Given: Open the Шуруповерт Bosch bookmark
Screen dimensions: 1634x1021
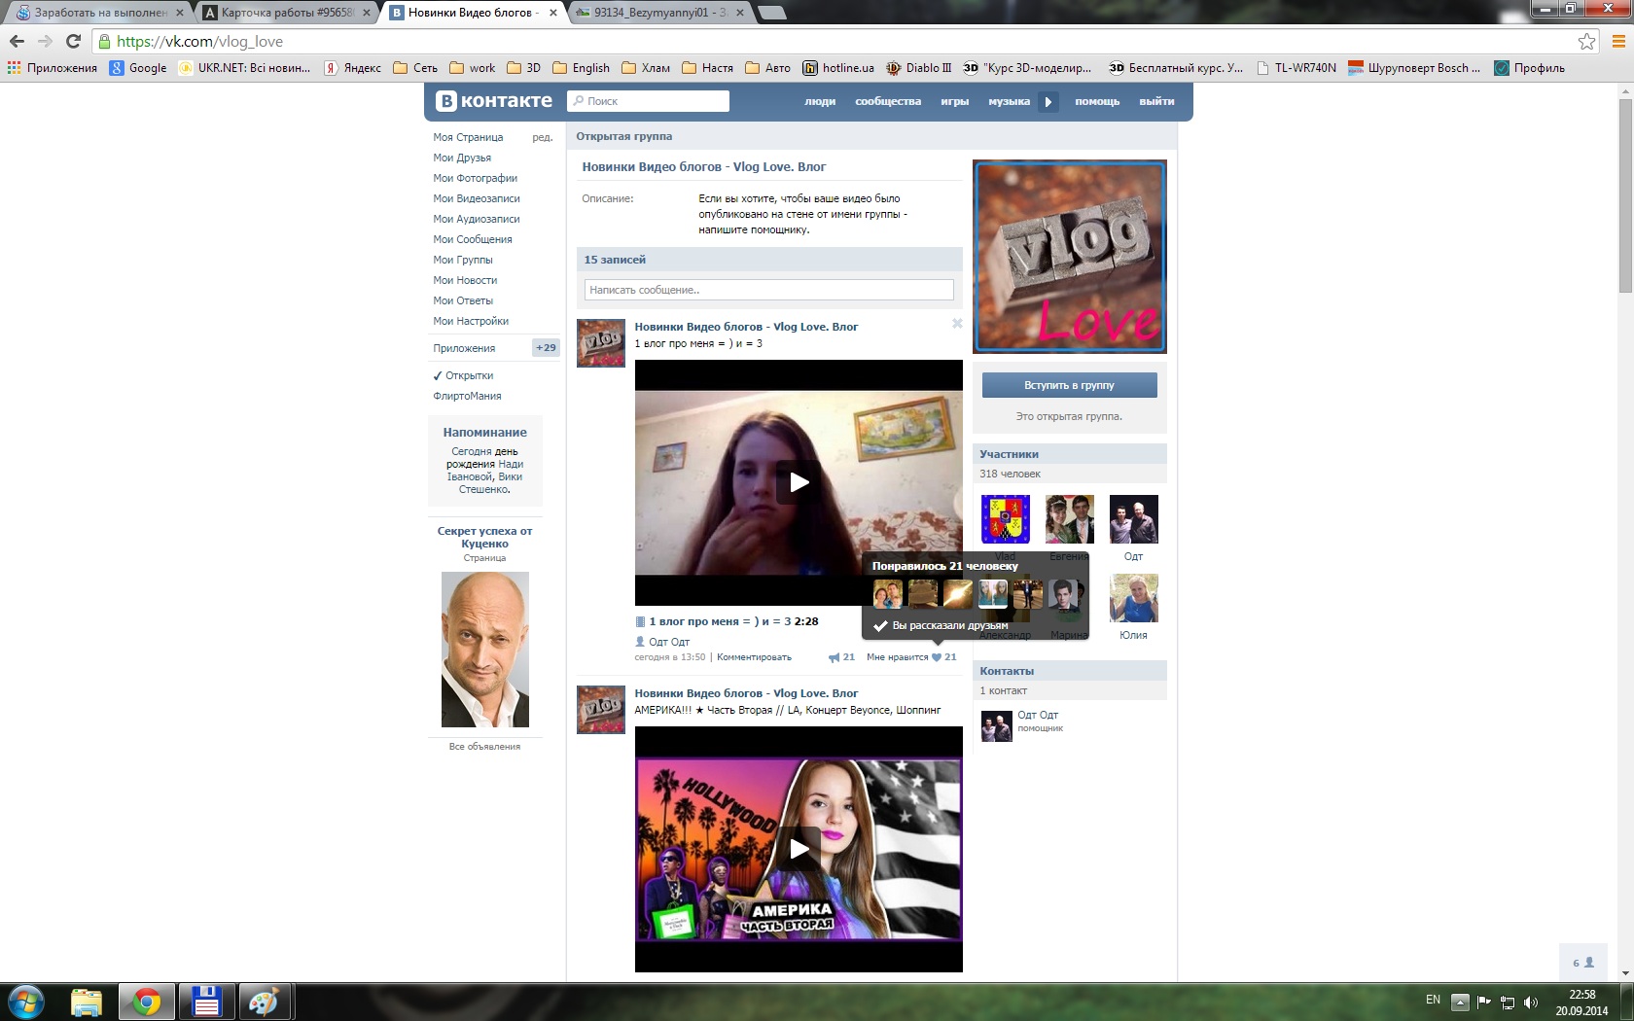Looking at the screenshot, I should pyautogui.click(x=1414, y=68).
